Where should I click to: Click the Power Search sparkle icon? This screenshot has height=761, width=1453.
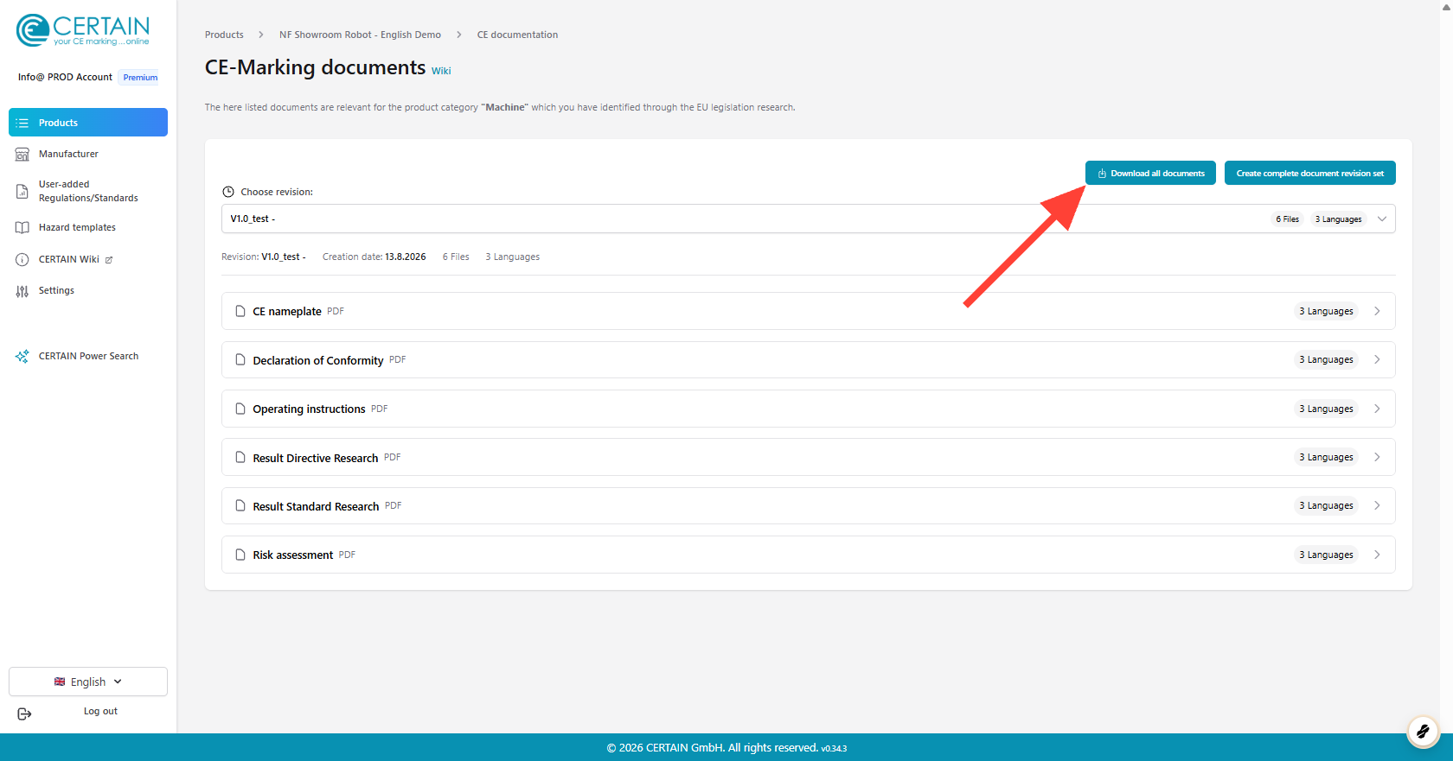tap(22, 356)
